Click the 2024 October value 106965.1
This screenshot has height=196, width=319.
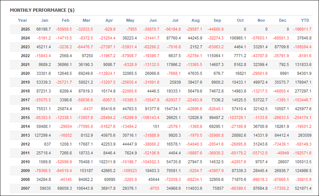(236, 38)
